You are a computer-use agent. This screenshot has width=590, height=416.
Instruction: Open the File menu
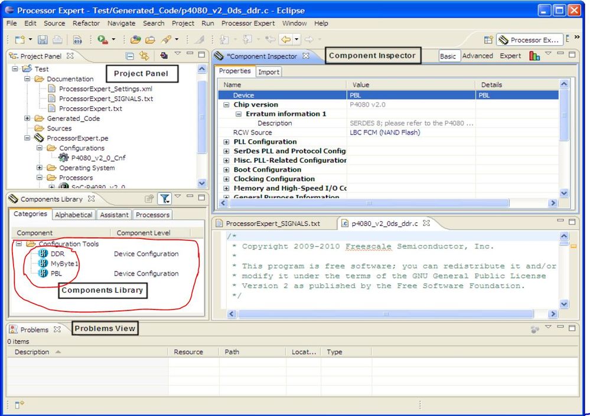pyautogui.click(x=12, y=23)
